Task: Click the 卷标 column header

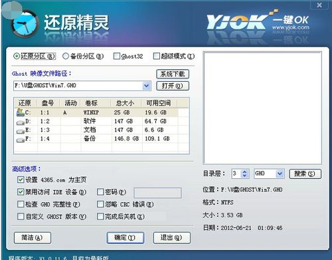Action: pos(96,103)
